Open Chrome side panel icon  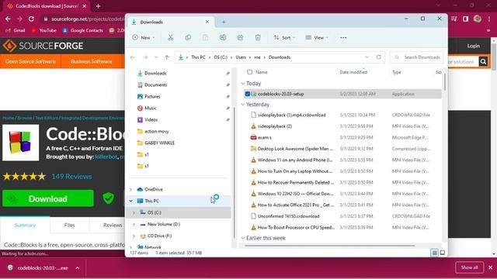click(x=465, y=19)
